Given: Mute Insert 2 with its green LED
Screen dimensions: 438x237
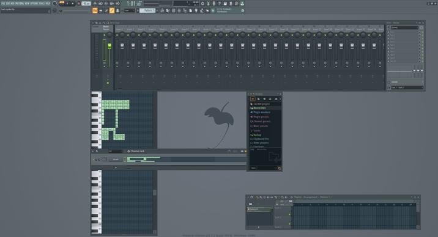Looking at the screenshot, I should [x=128, y=35].
